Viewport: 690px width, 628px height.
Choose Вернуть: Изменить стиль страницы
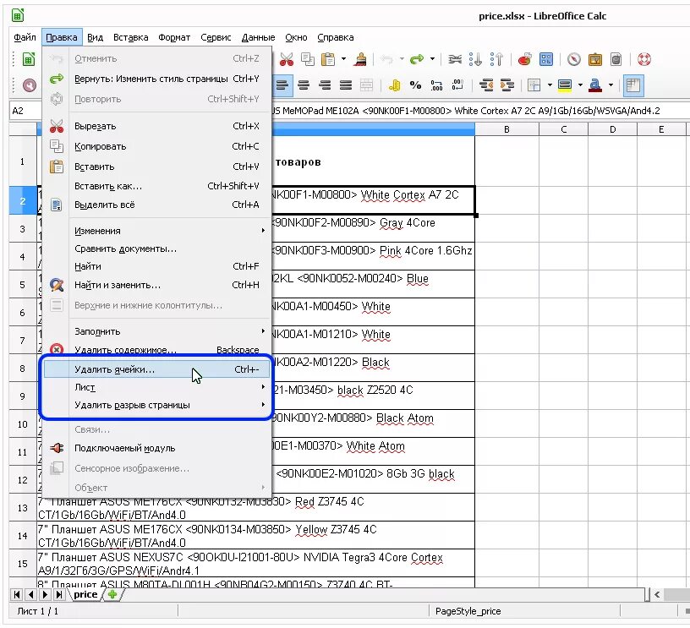coord(156,79)
